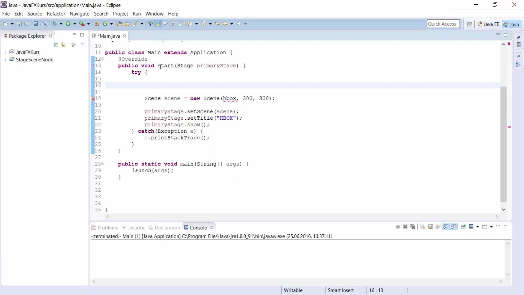Open the Navigate menu
This screenshot has height=295, width=524.
click(79, 14)
